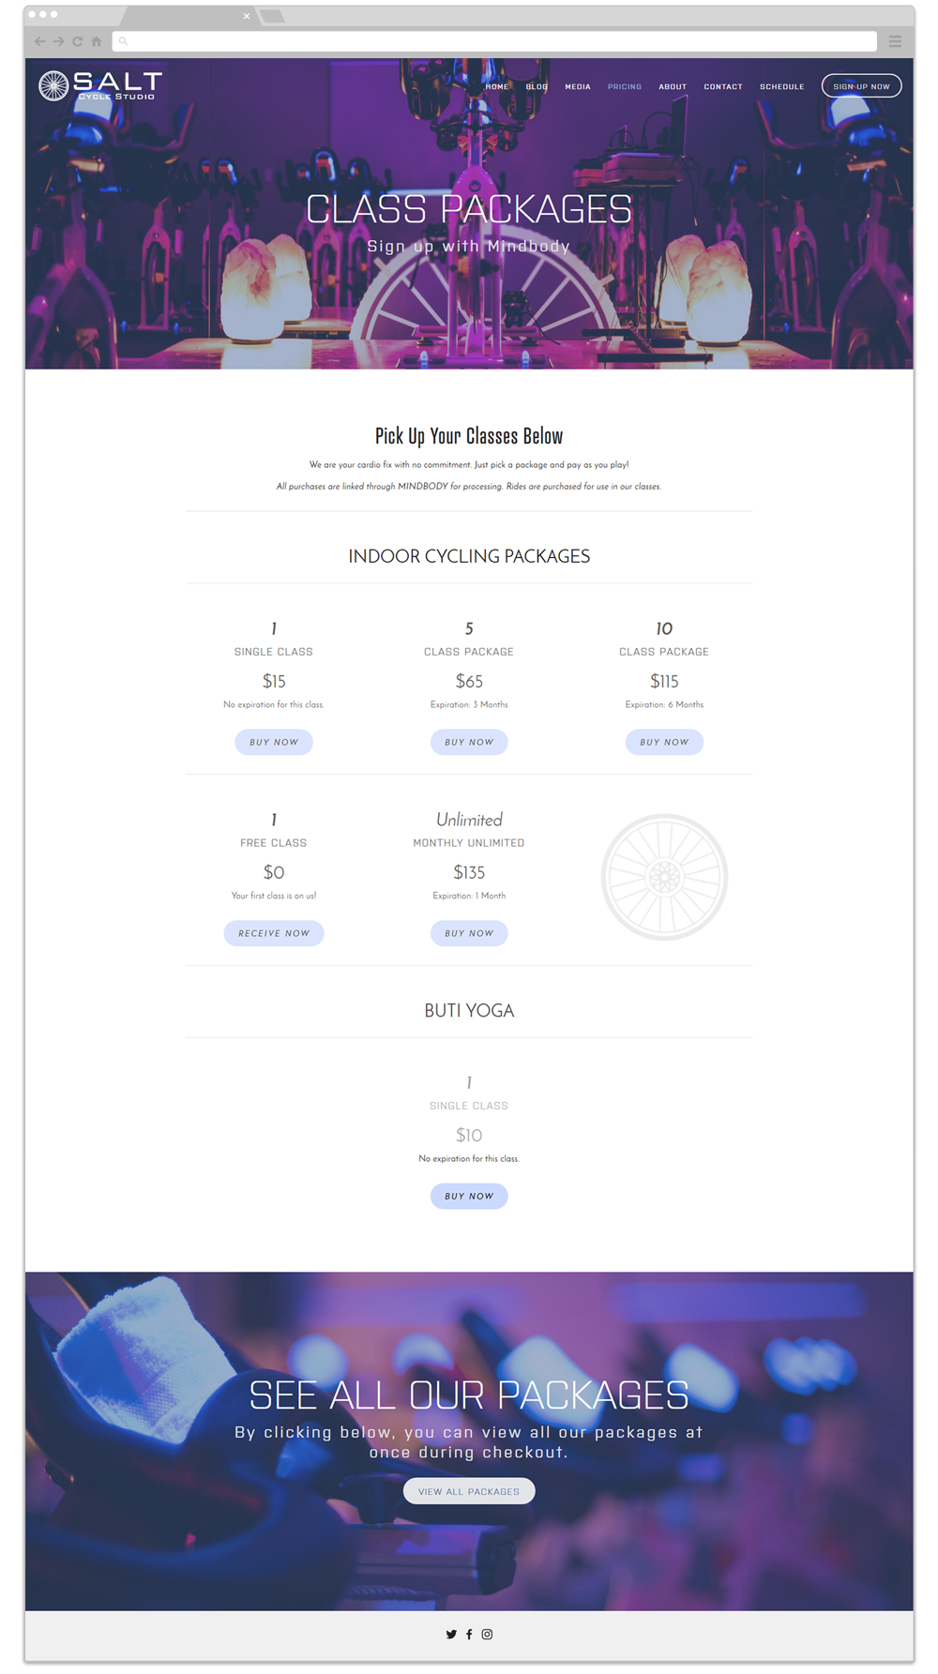Click the Sign-Up Now button
The image size is (938, 1674).
pyautogui.click(x=861, y=86)
